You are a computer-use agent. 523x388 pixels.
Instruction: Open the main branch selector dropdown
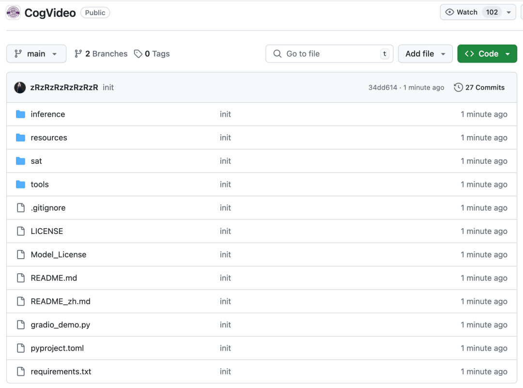pyautogui.click(x=36, y=54)
